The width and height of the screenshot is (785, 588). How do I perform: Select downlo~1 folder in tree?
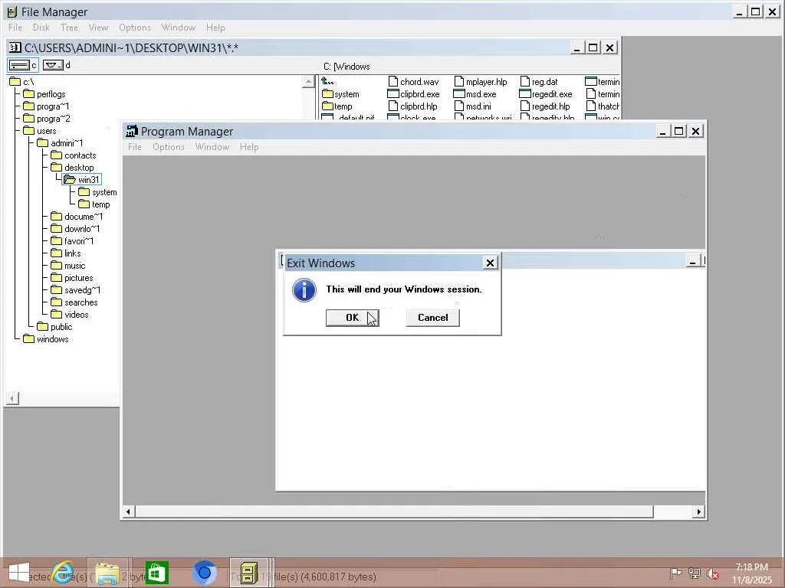(75, 228)
